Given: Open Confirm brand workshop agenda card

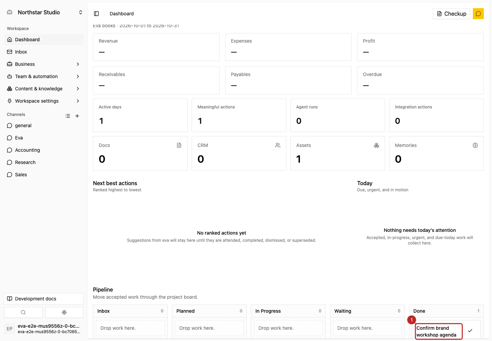Looking at the screenshot, I should tap(439, 331).
